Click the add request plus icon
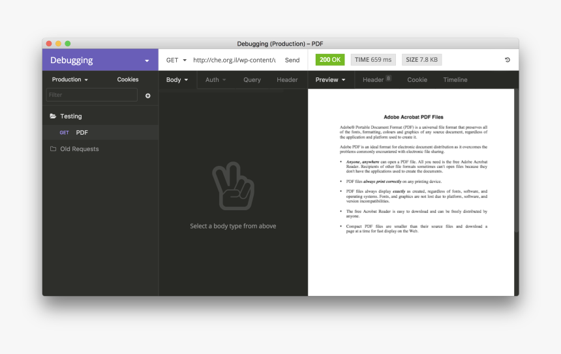Screen dimensions: 561x354 pyautogui.click(x=148, y=96)
